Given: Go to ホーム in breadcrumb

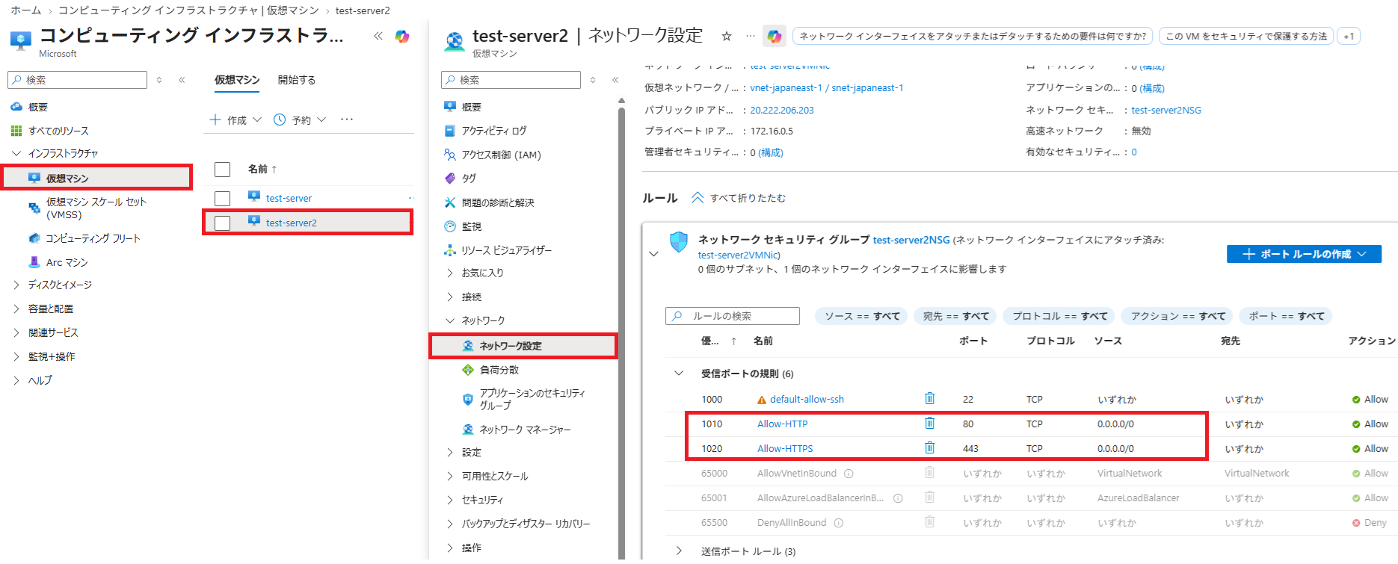Looking at the screenshot, I should pyautogui.click(x=25, y=10).
